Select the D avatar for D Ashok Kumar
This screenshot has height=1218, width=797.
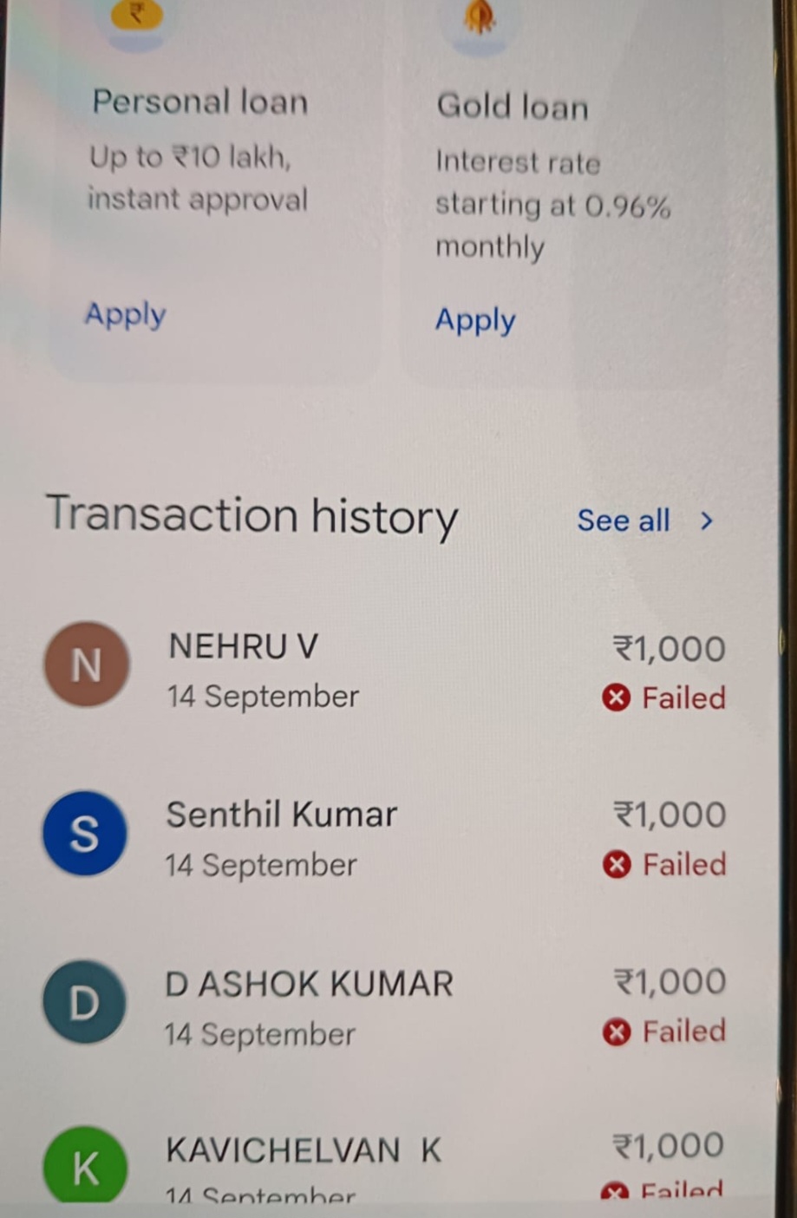point(84,1001)
